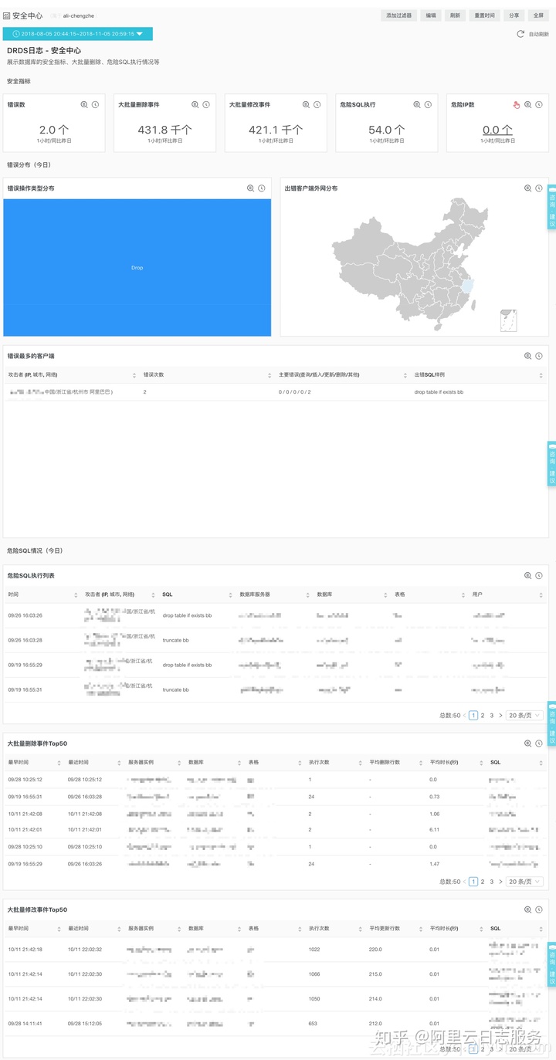Go to page 3 in 危险SQL执行列表

(492, 716)
